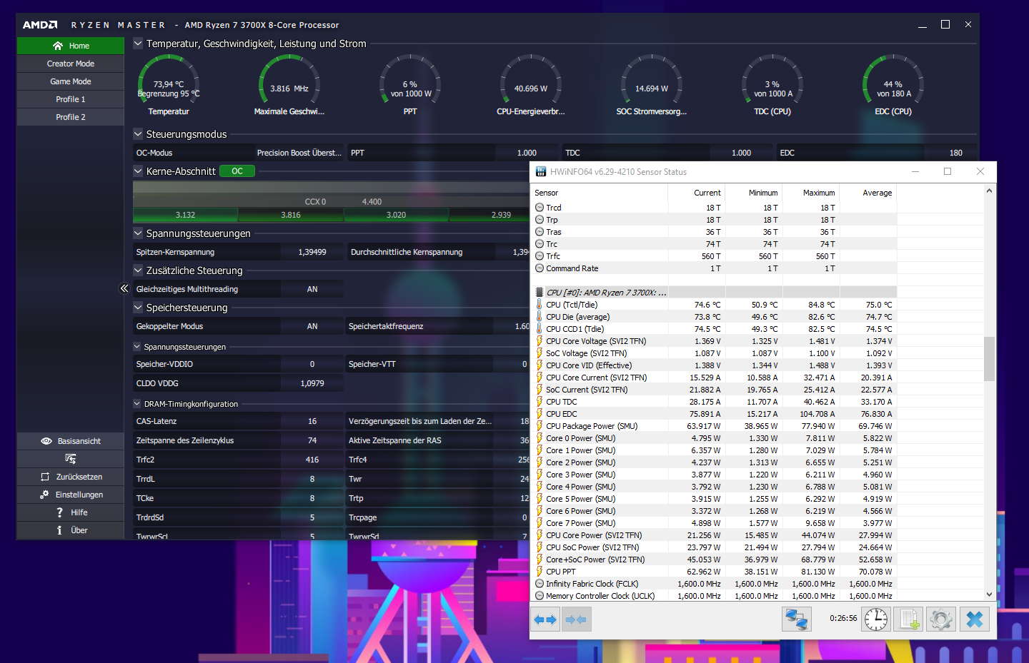Click the log file icon with green plus

click(908, 619)
